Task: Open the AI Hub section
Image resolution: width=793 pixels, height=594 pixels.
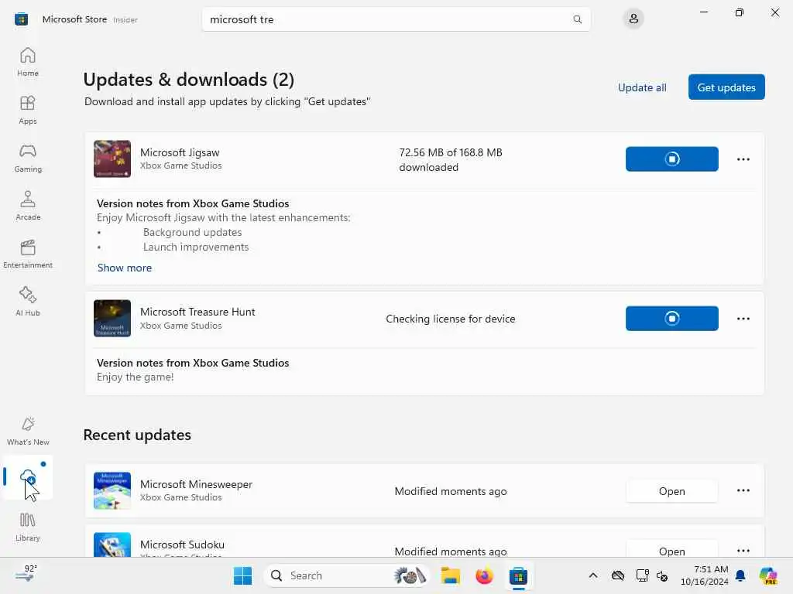Action: [x=28, y=302]
